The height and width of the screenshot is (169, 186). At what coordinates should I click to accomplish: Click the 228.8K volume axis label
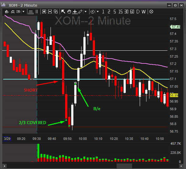(x=176, y=153)
